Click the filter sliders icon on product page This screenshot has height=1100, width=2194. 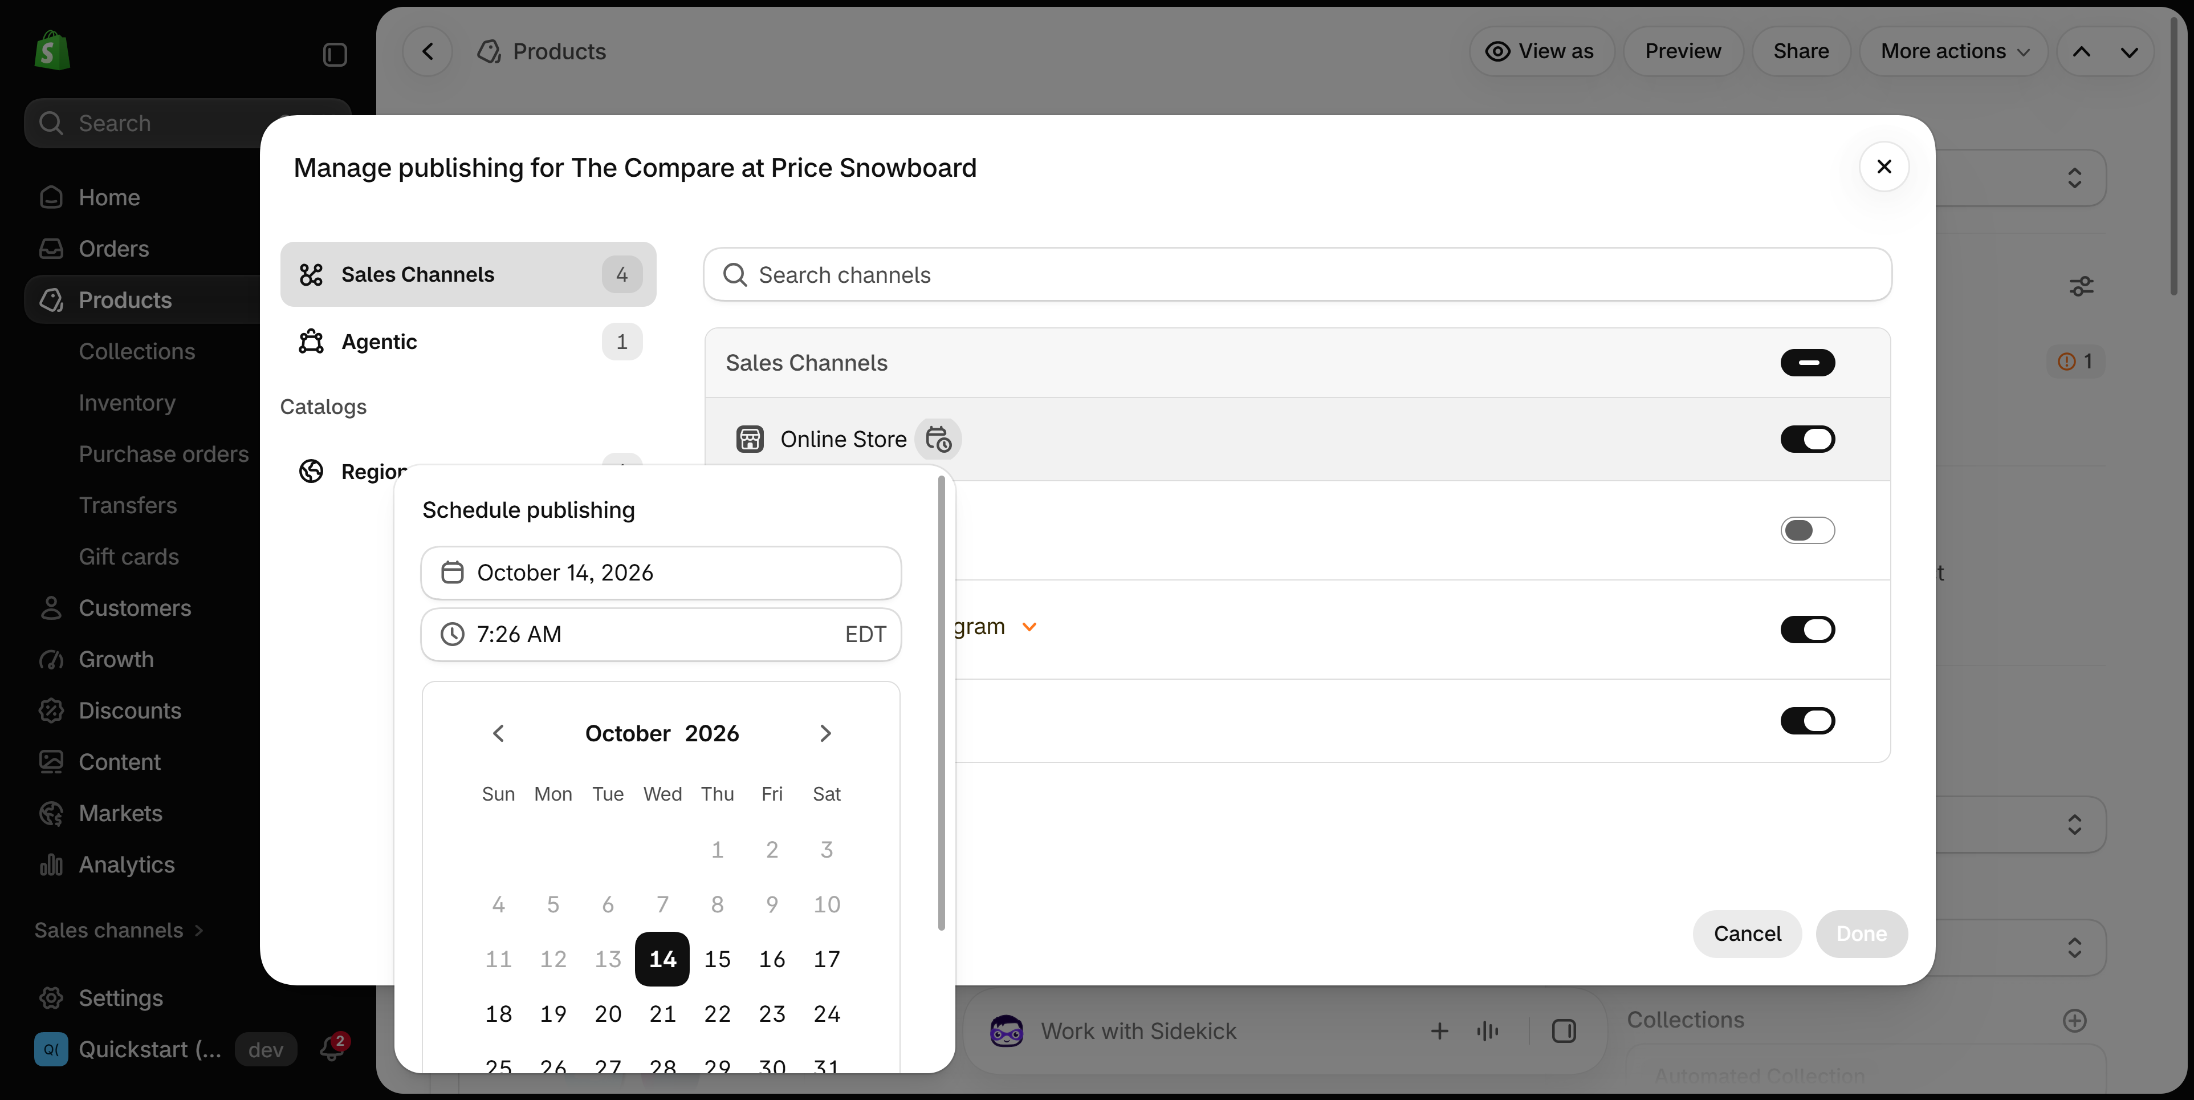(x=2082, y=286)
